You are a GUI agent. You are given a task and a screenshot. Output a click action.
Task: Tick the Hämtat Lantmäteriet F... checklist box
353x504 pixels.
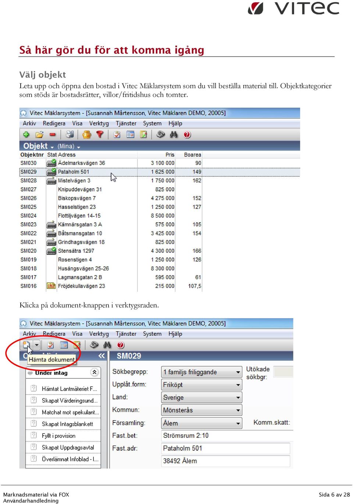click(33, 388)
